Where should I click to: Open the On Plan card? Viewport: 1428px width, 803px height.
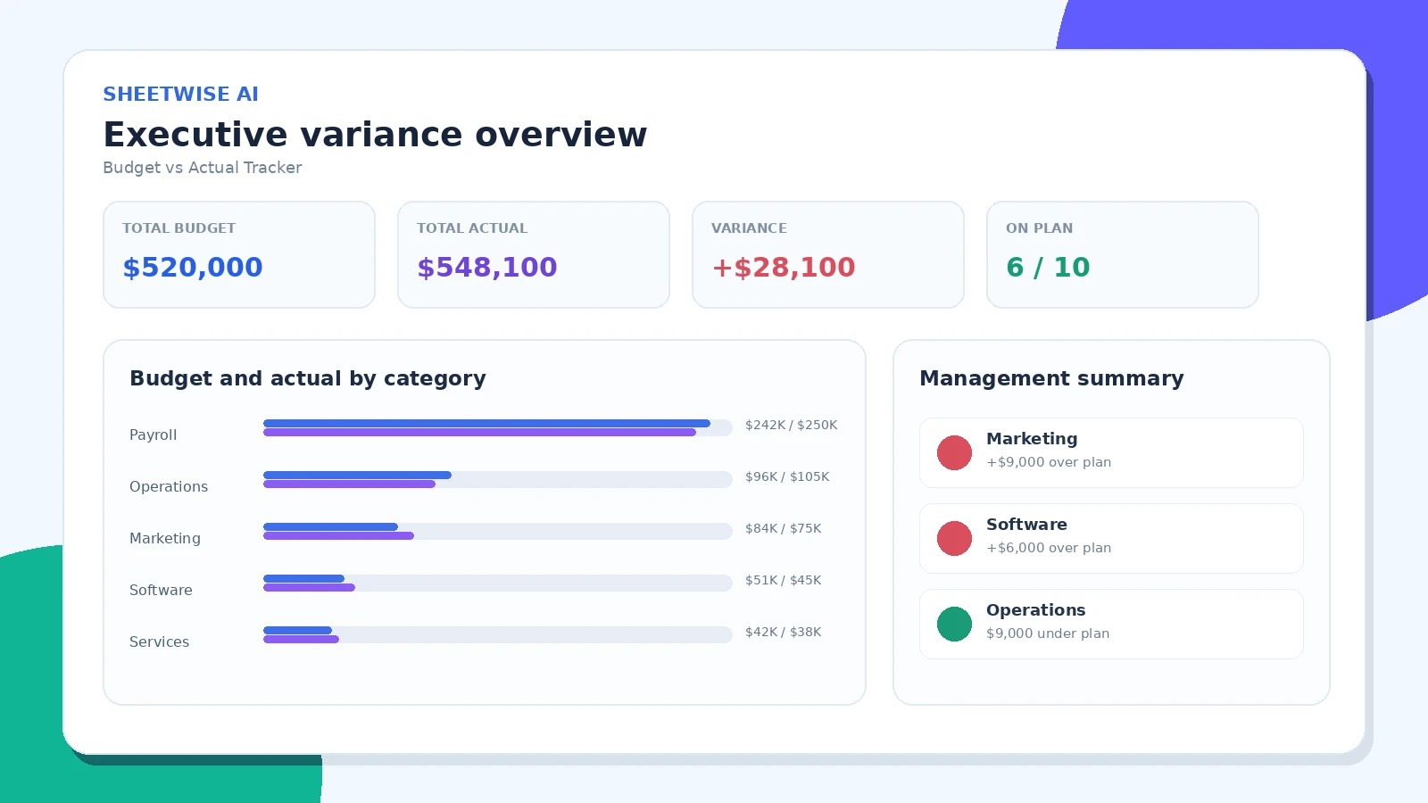coord(1123,254)
